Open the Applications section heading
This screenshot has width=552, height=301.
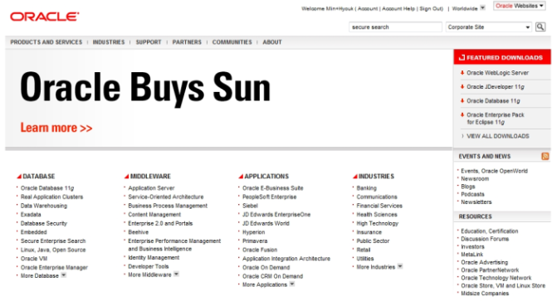tap(266, 176)
